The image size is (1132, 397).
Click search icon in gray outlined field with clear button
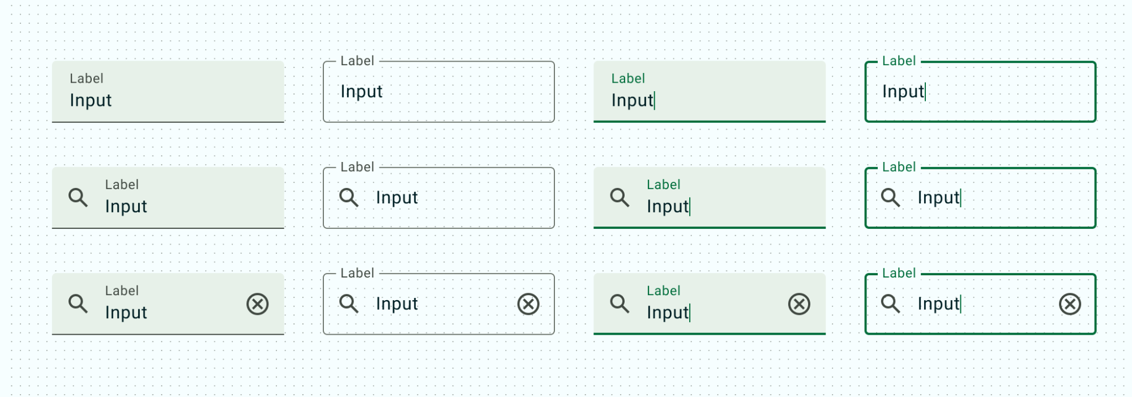tap(349, 304)
